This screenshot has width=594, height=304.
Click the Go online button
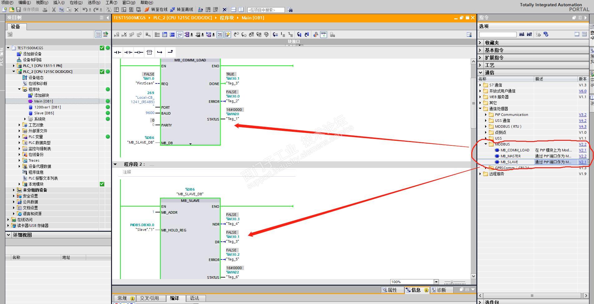(156, 10)
